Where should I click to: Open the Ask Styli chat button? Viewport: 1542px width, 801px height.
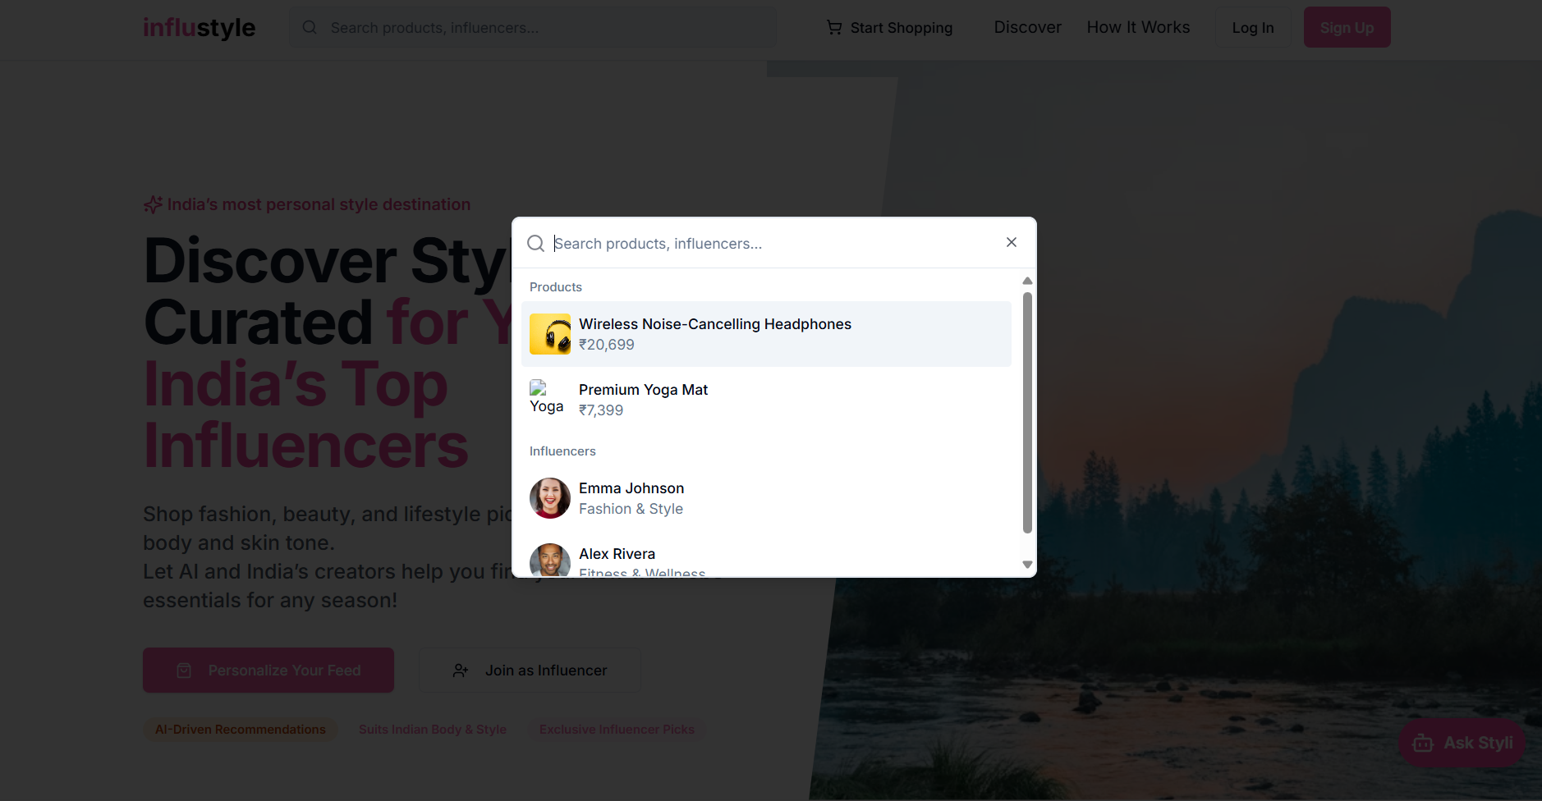[1462, 744]
